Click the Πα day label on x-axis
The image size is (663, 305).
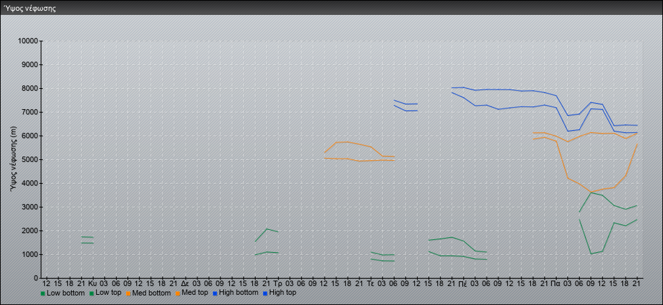[x=556, y=283]
